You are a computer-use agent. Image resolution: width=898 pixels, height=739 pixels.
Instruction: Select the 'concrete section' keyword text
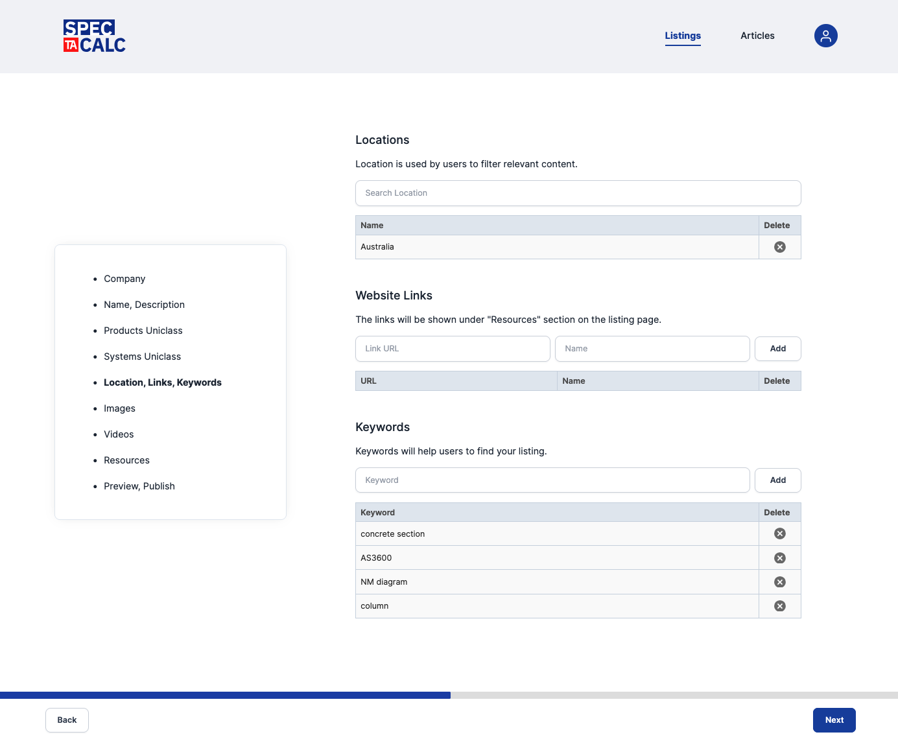393,534
